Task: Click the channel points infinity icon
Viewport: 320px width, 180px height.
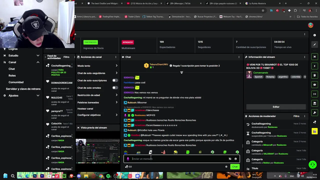Action: (128, 167)
